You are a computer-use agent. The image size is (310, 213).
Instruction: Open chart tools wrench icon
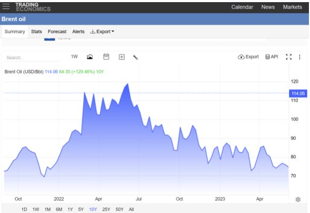[136, 57]
